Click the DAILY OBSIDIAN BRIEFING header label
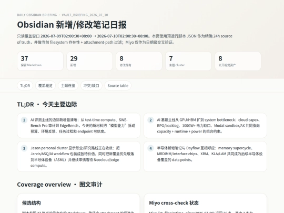 click(37, 15)
